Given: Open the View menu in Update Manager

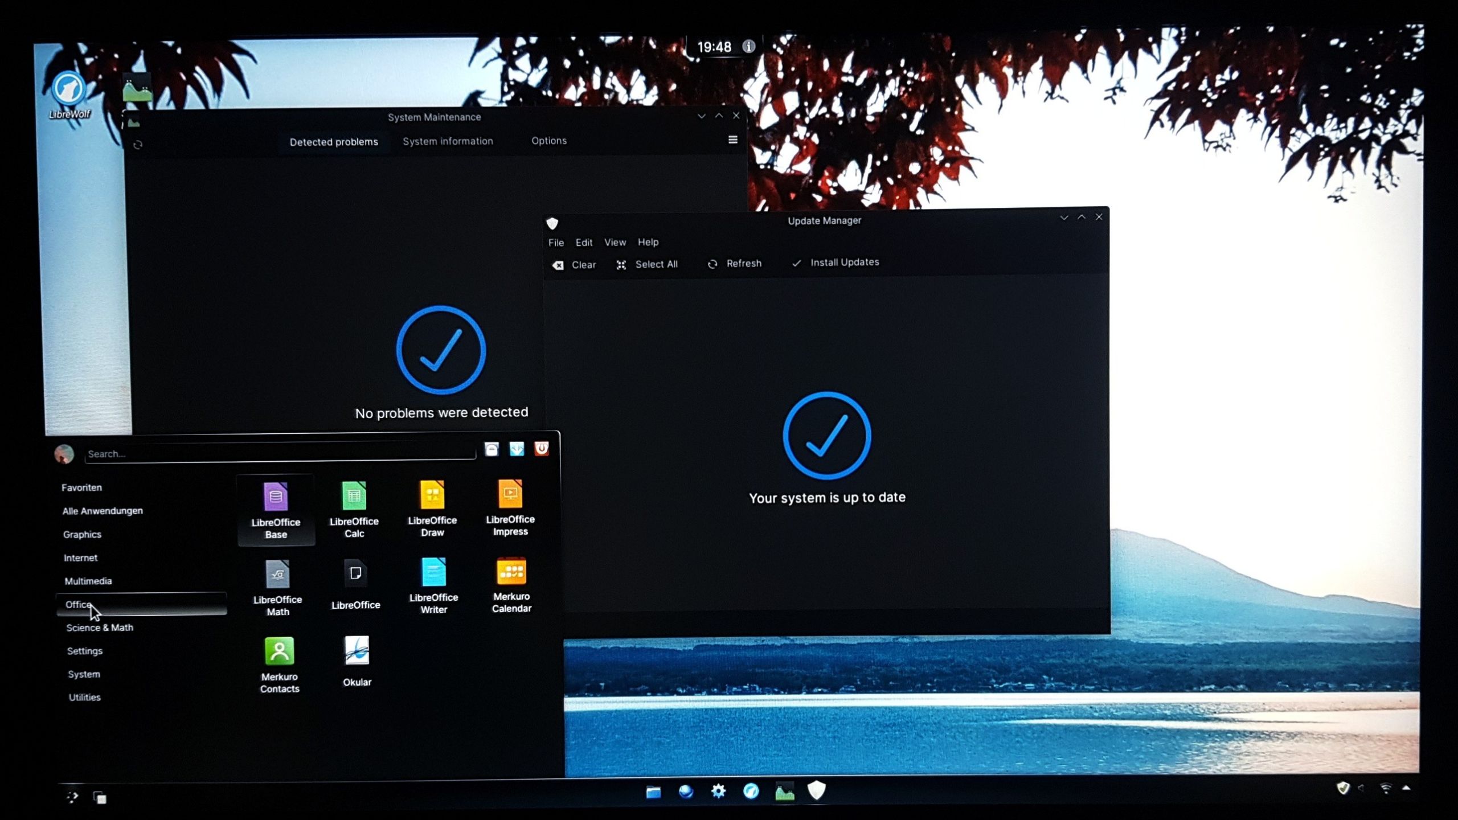Looking at the screenshot, I should pyautogui.click(x=615, y=243).
